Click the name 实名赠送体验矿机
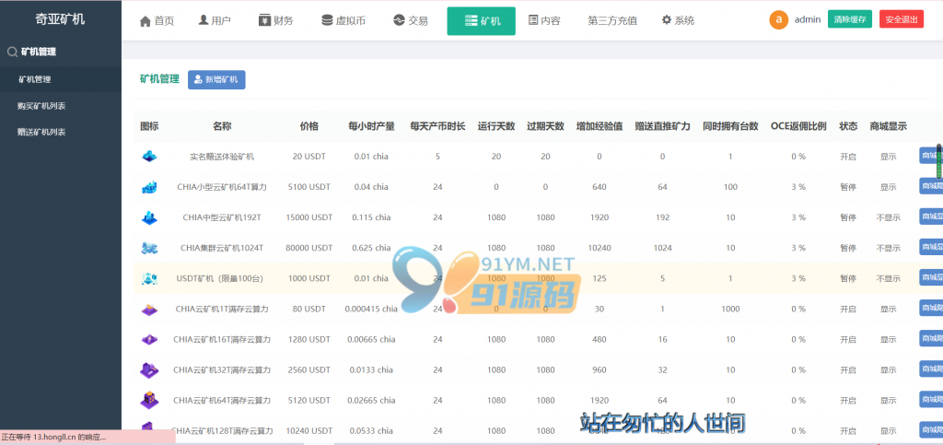943x445 pixels. pos(222,157)
